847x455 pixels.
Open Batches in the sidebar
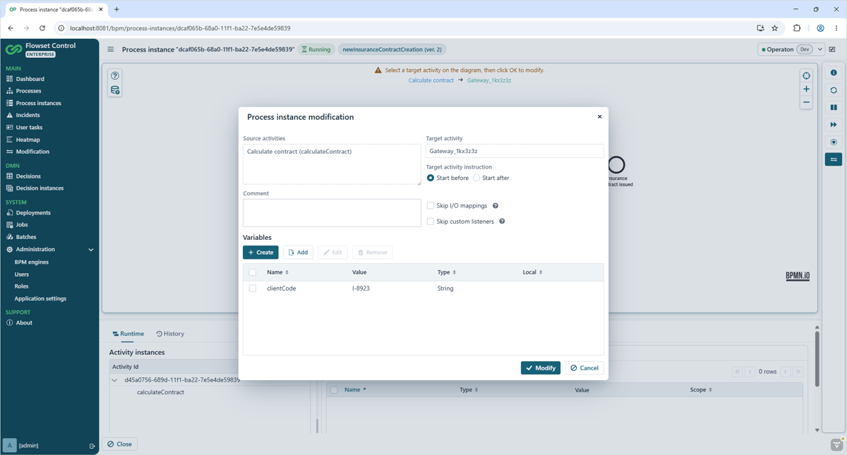26,237
